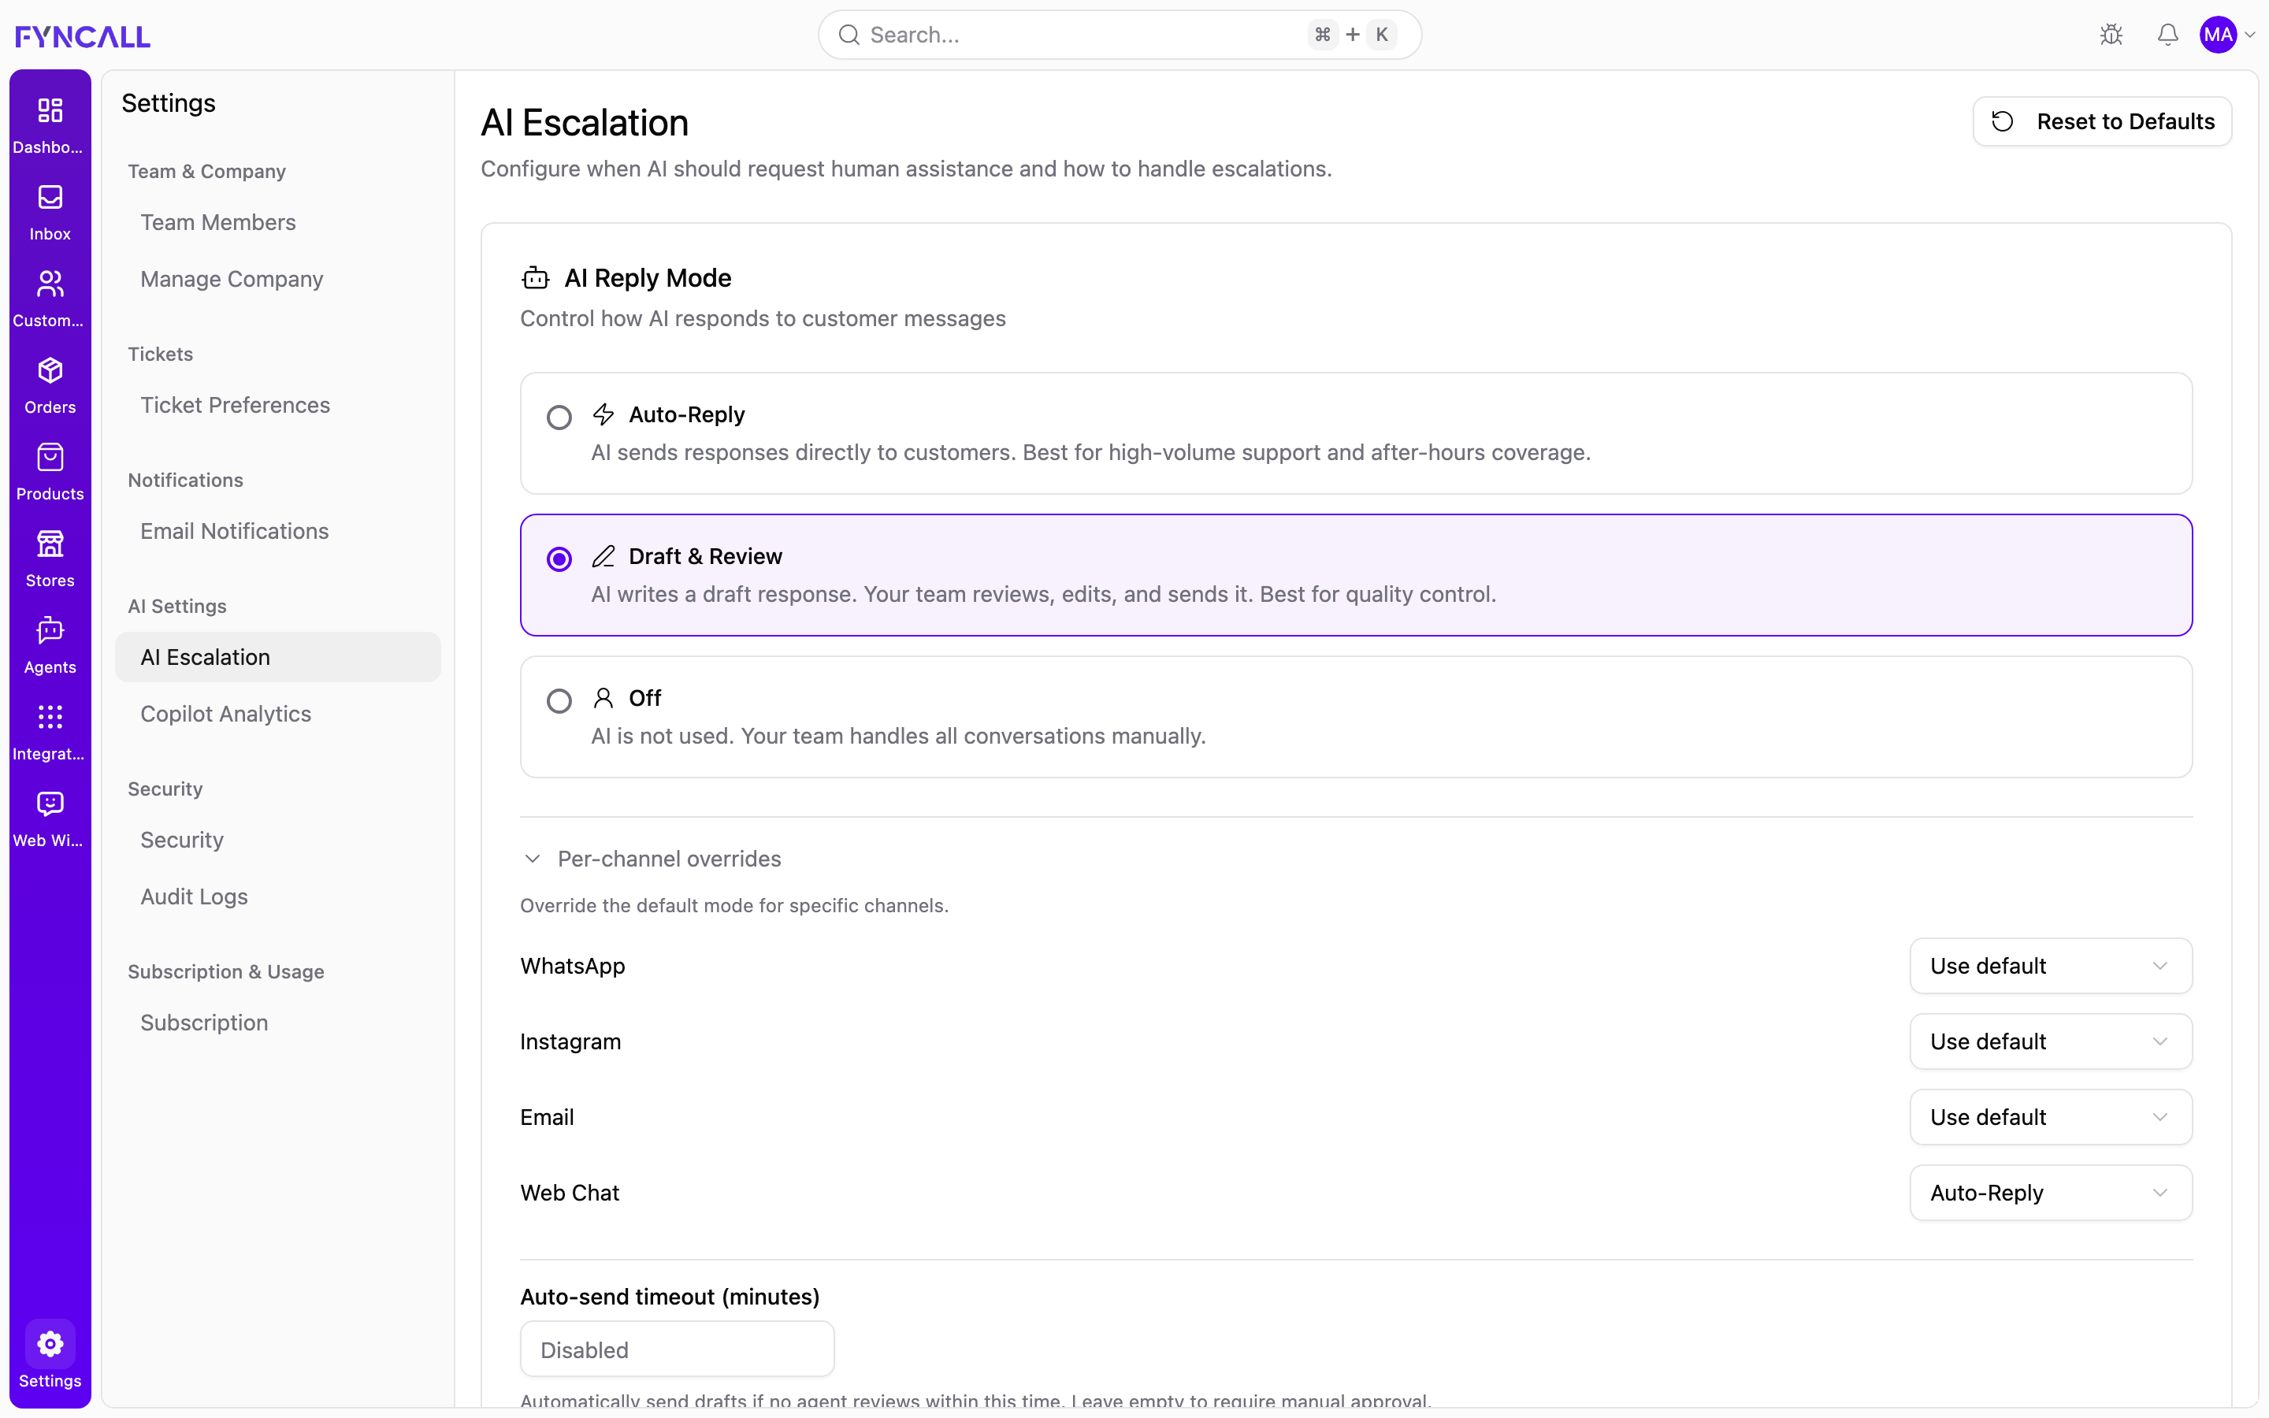Click the AI Reply Mode robot icon
The image size is (2269, 1418).
(536, 277)
